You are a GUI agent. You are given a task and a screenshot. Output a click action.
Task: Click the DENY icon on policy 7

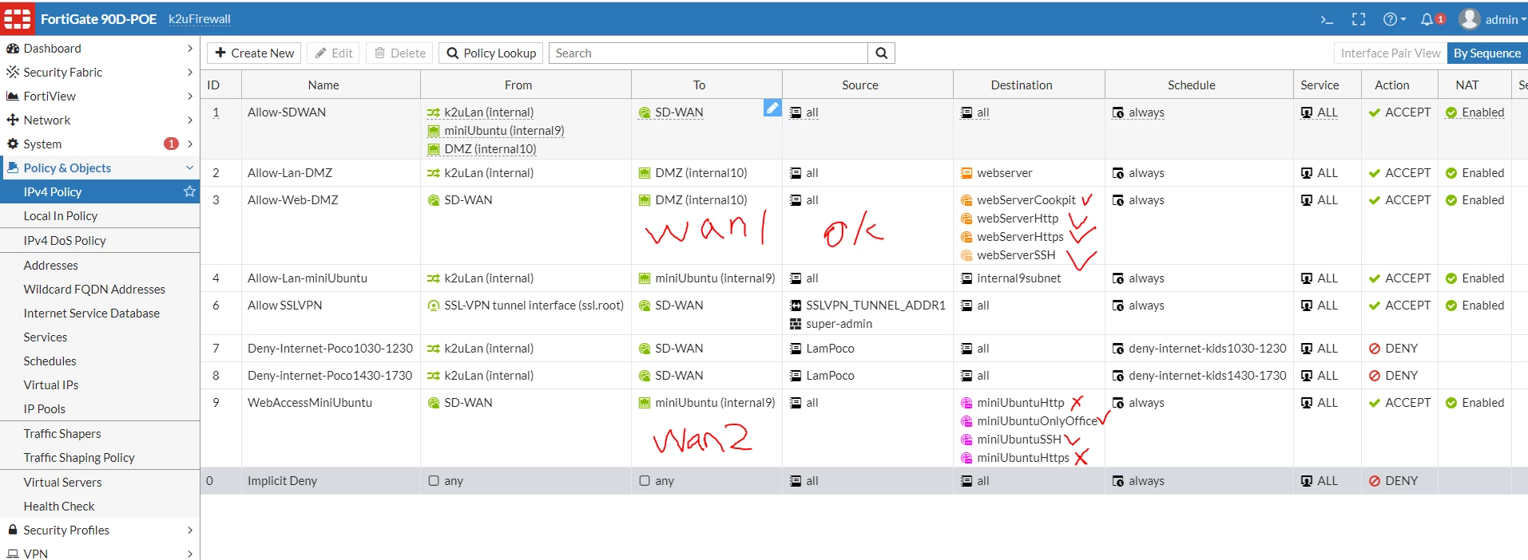[1375, 349]
